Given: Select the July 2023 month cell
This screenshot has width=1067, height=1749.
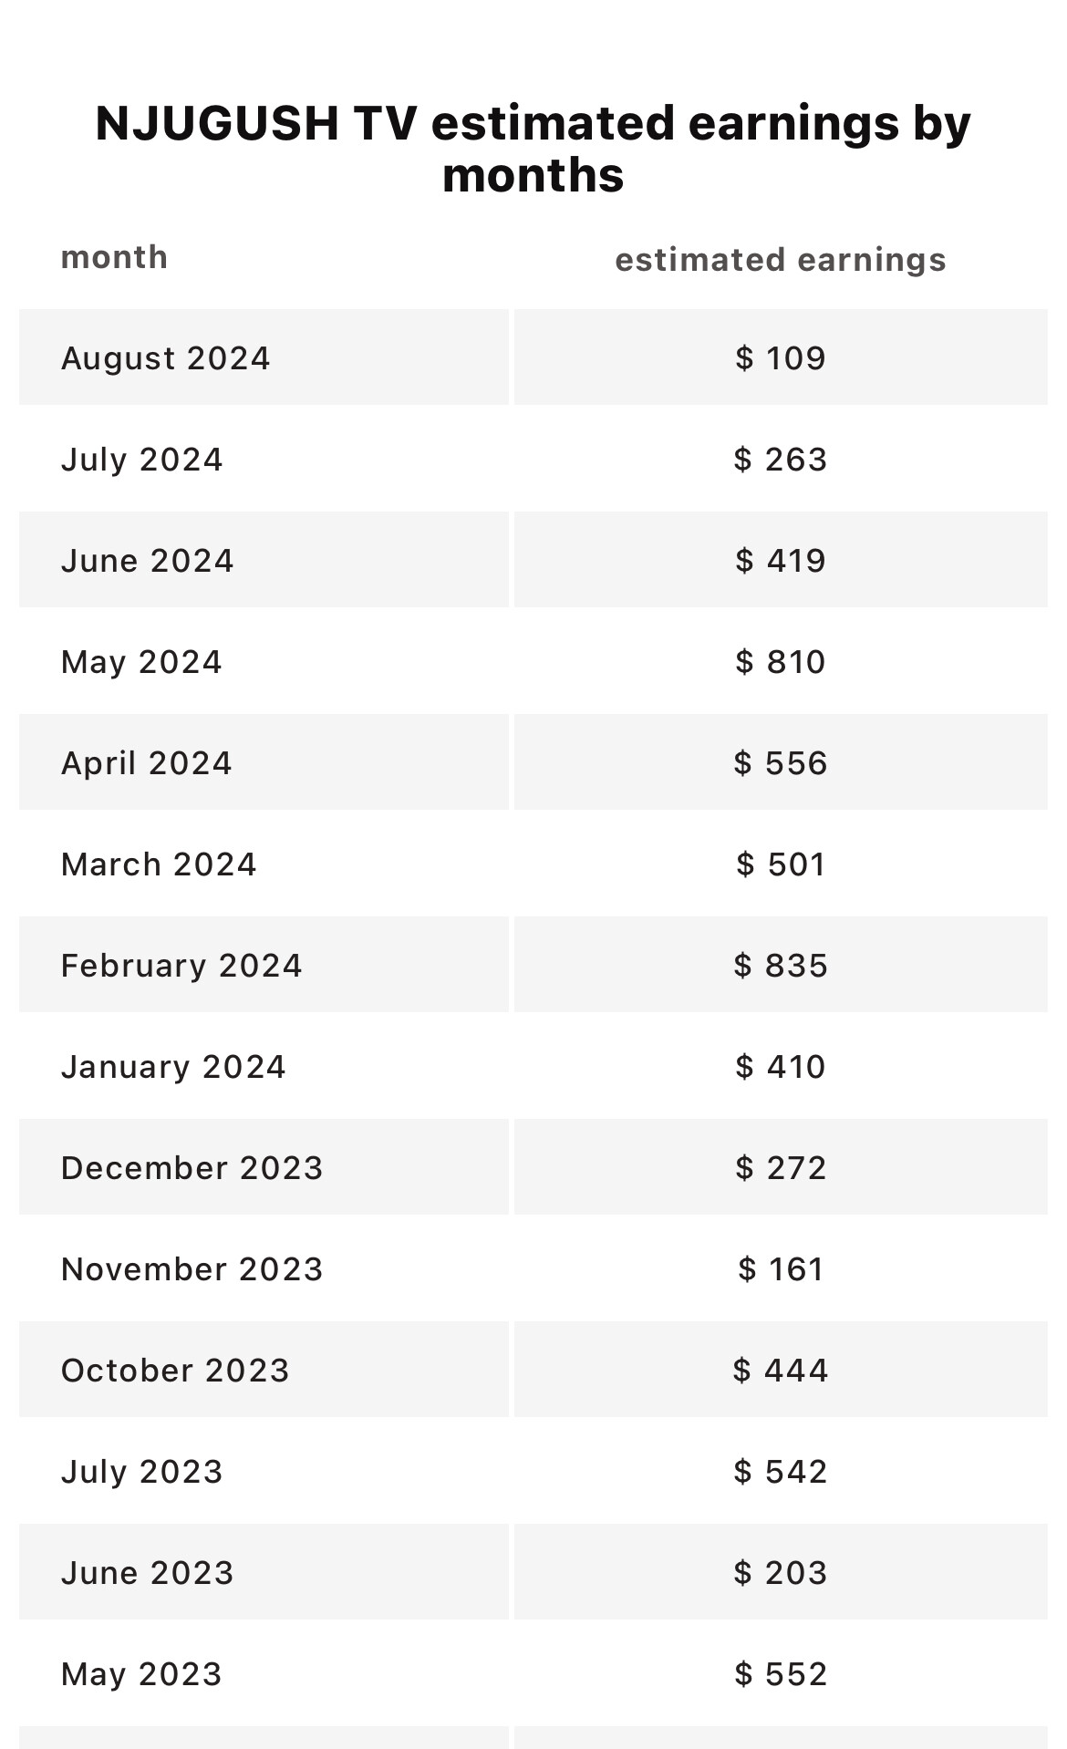Looking at the screenshot, I should click(x=142, y=1472).
